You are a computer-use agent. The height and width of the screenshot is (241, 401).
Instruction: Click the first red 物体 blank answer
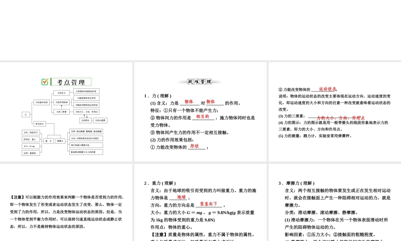point(189,102)
